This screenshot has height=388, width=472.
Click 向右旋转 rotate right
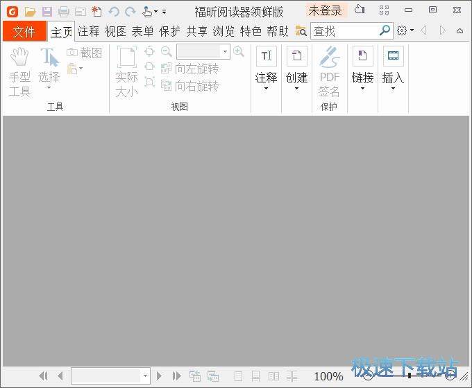click(x=189, y=86)
